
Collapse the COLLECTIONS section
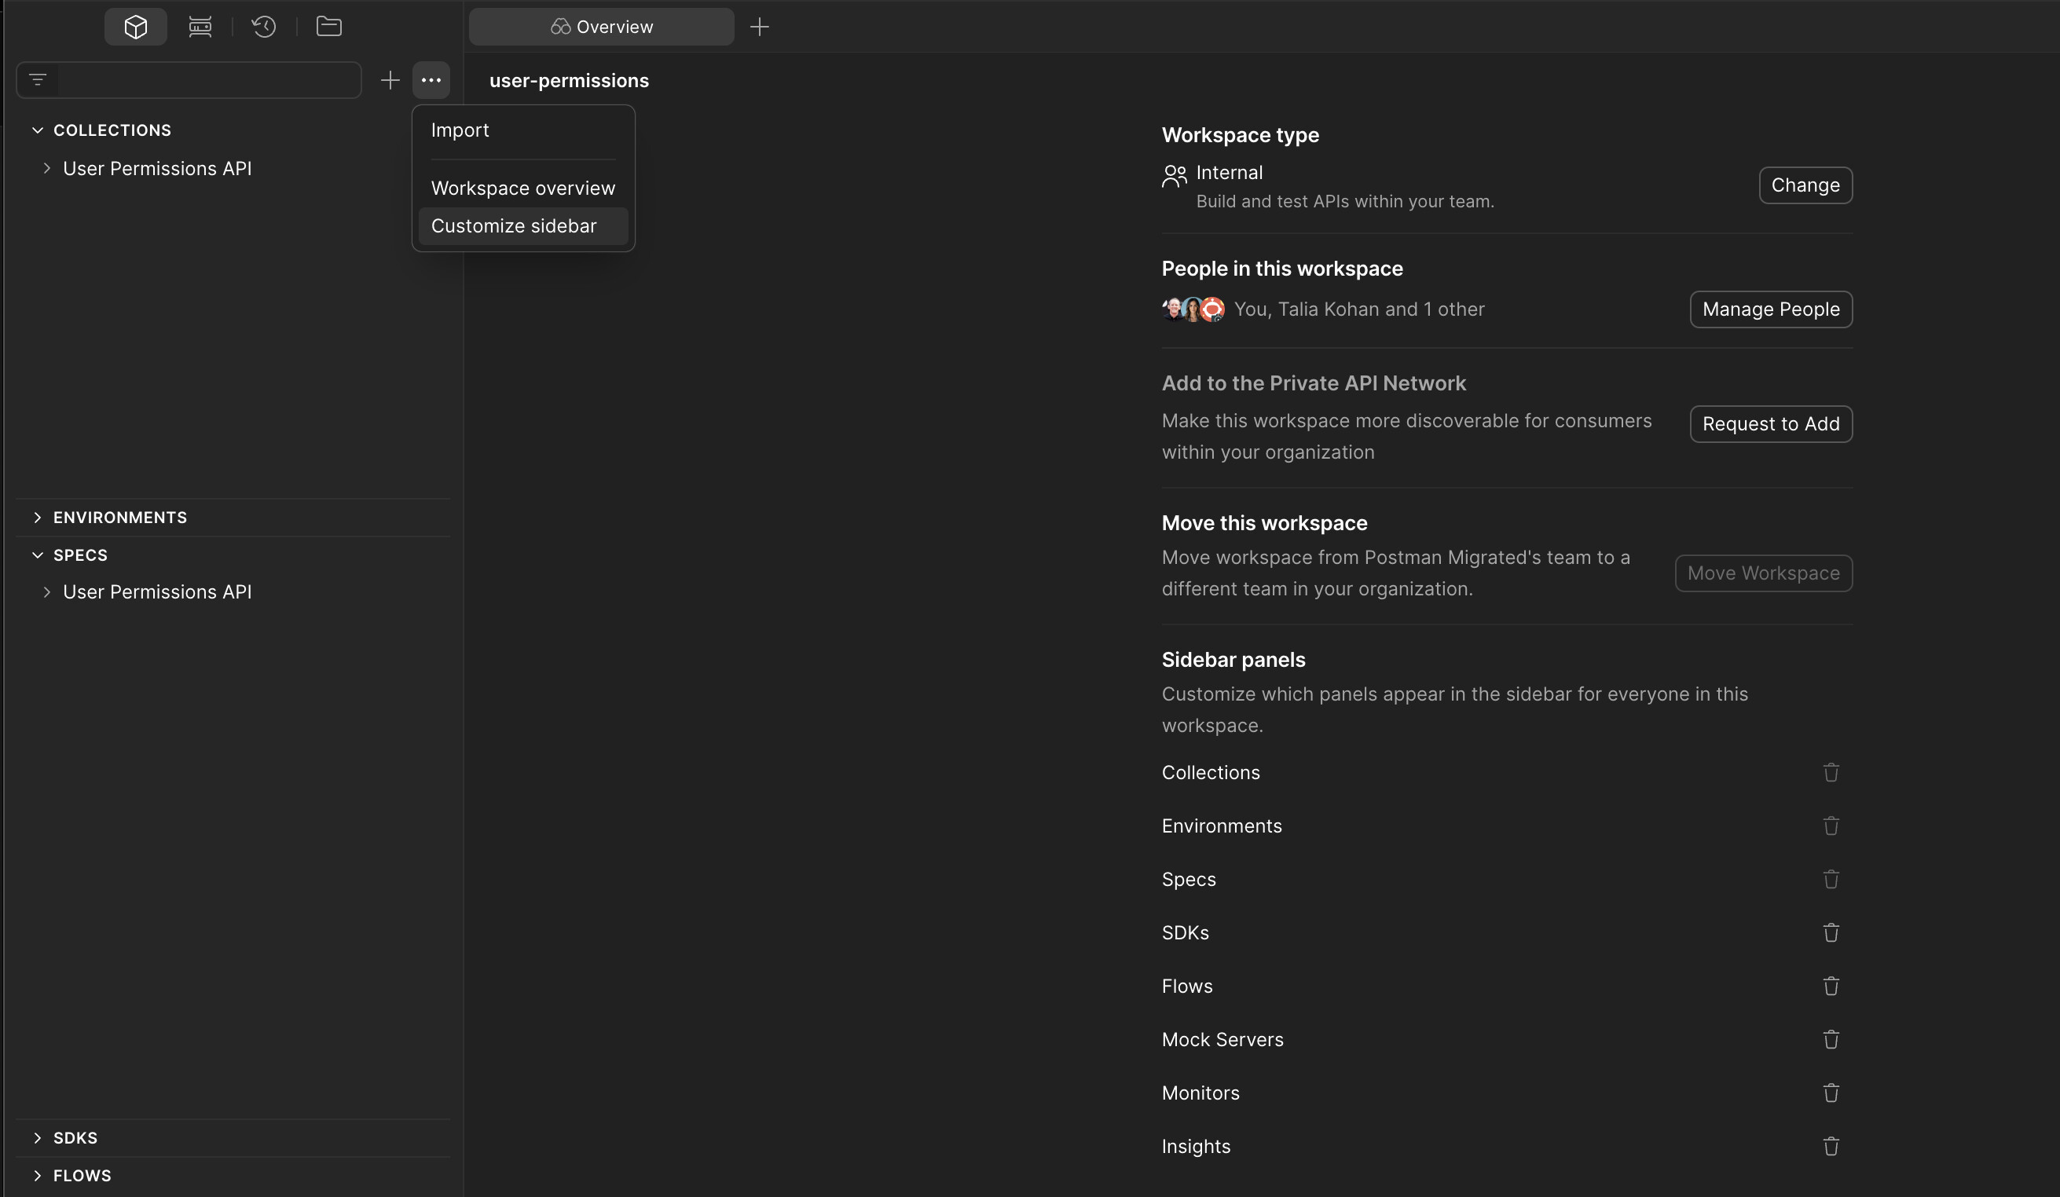pos(38,130)
